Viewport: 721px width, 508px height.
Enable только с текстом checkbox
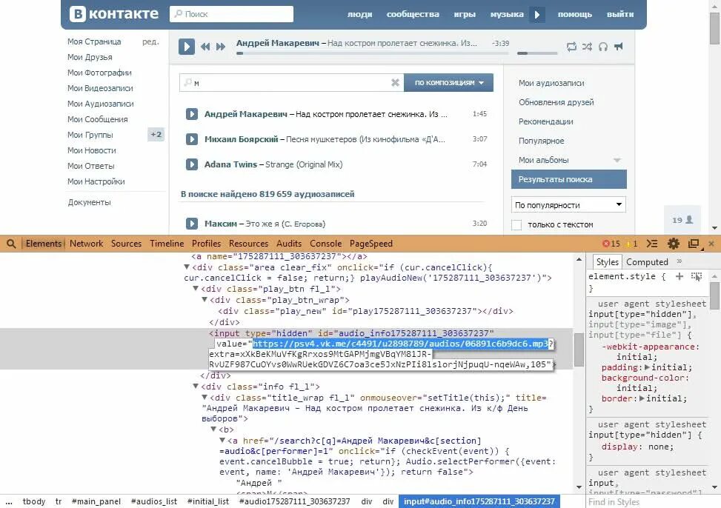point(516,225)
